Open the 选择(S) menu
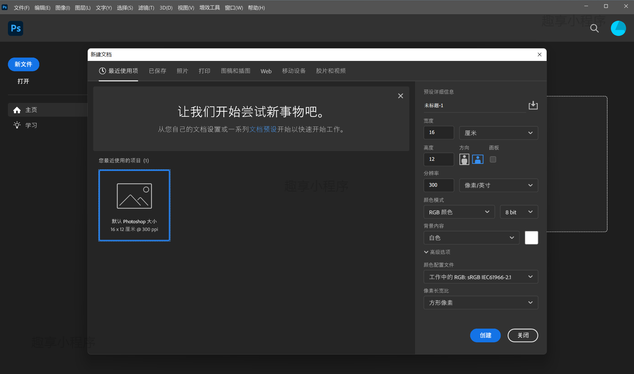 pyautogui.click(x=125, y=8)
